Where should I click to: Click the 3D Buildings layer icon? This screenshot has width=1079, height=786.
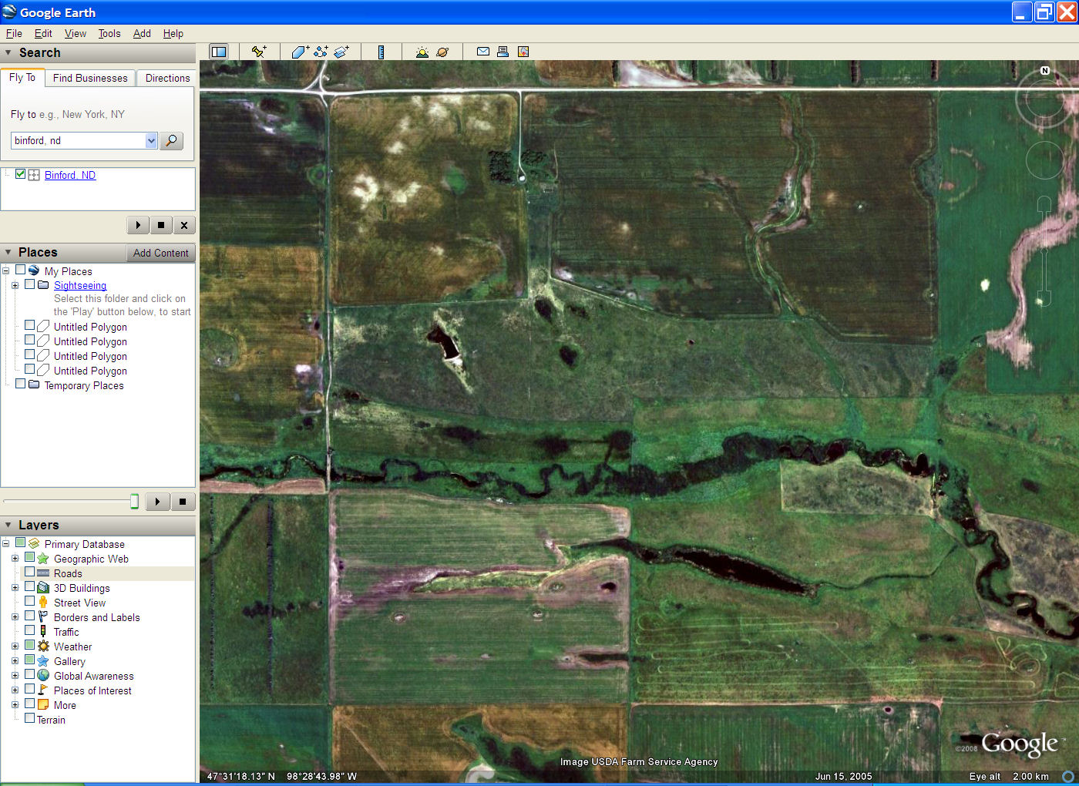(x=43, y=587)
